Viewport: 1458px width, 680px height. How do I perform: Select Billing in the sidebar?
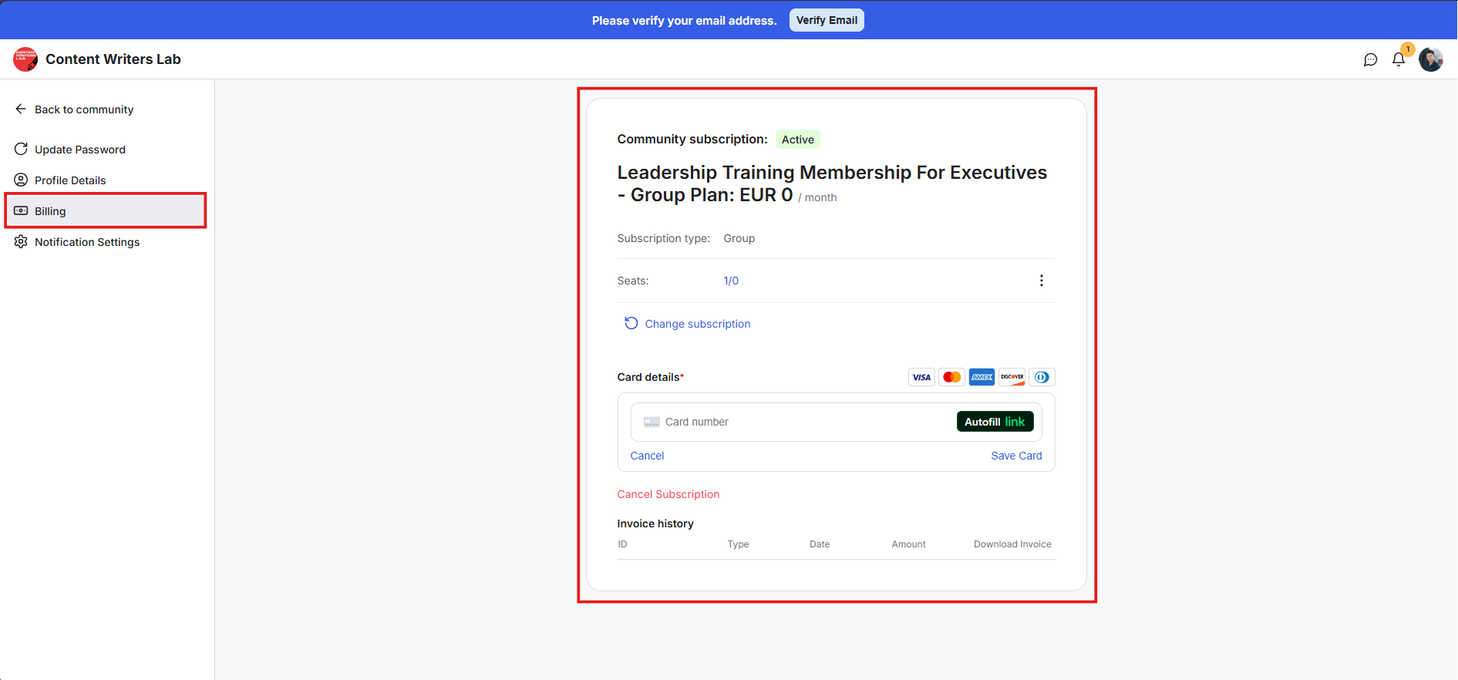[x=50, y=211]
